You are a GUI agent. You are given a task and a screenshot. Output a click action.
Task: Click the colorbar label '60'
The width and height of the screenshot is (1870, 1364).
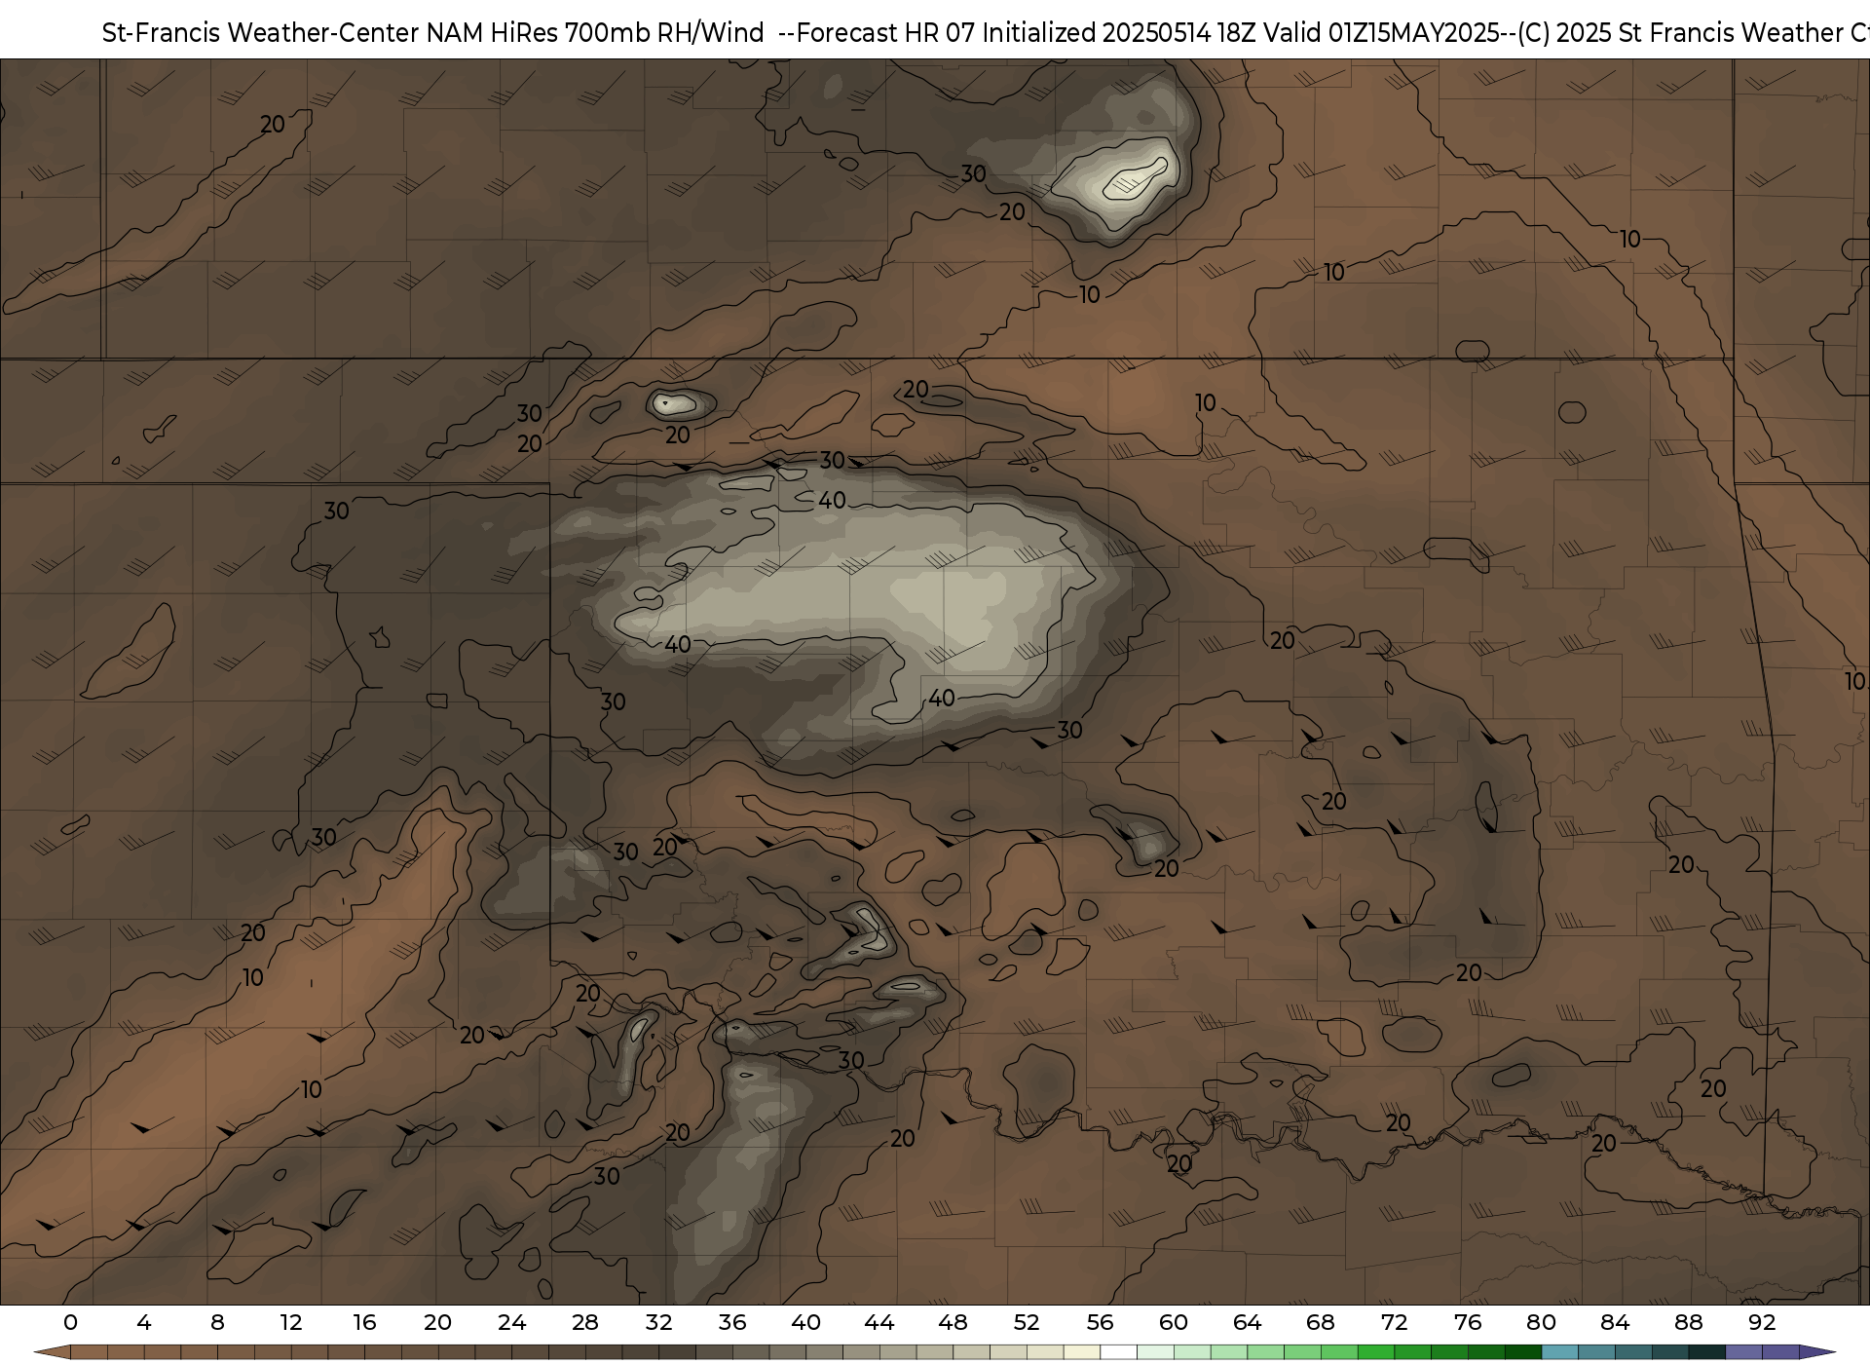(x=1174, y=1322)
